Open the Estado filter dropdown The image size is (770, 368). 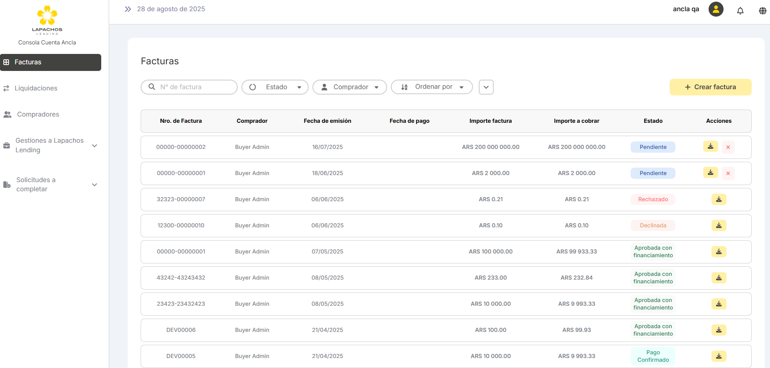tap(275, 87)
